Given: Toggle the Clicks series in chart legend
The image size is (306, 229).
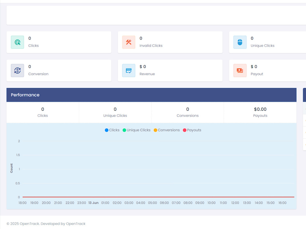Looking at the screenshot, I should tap(112, 130).
